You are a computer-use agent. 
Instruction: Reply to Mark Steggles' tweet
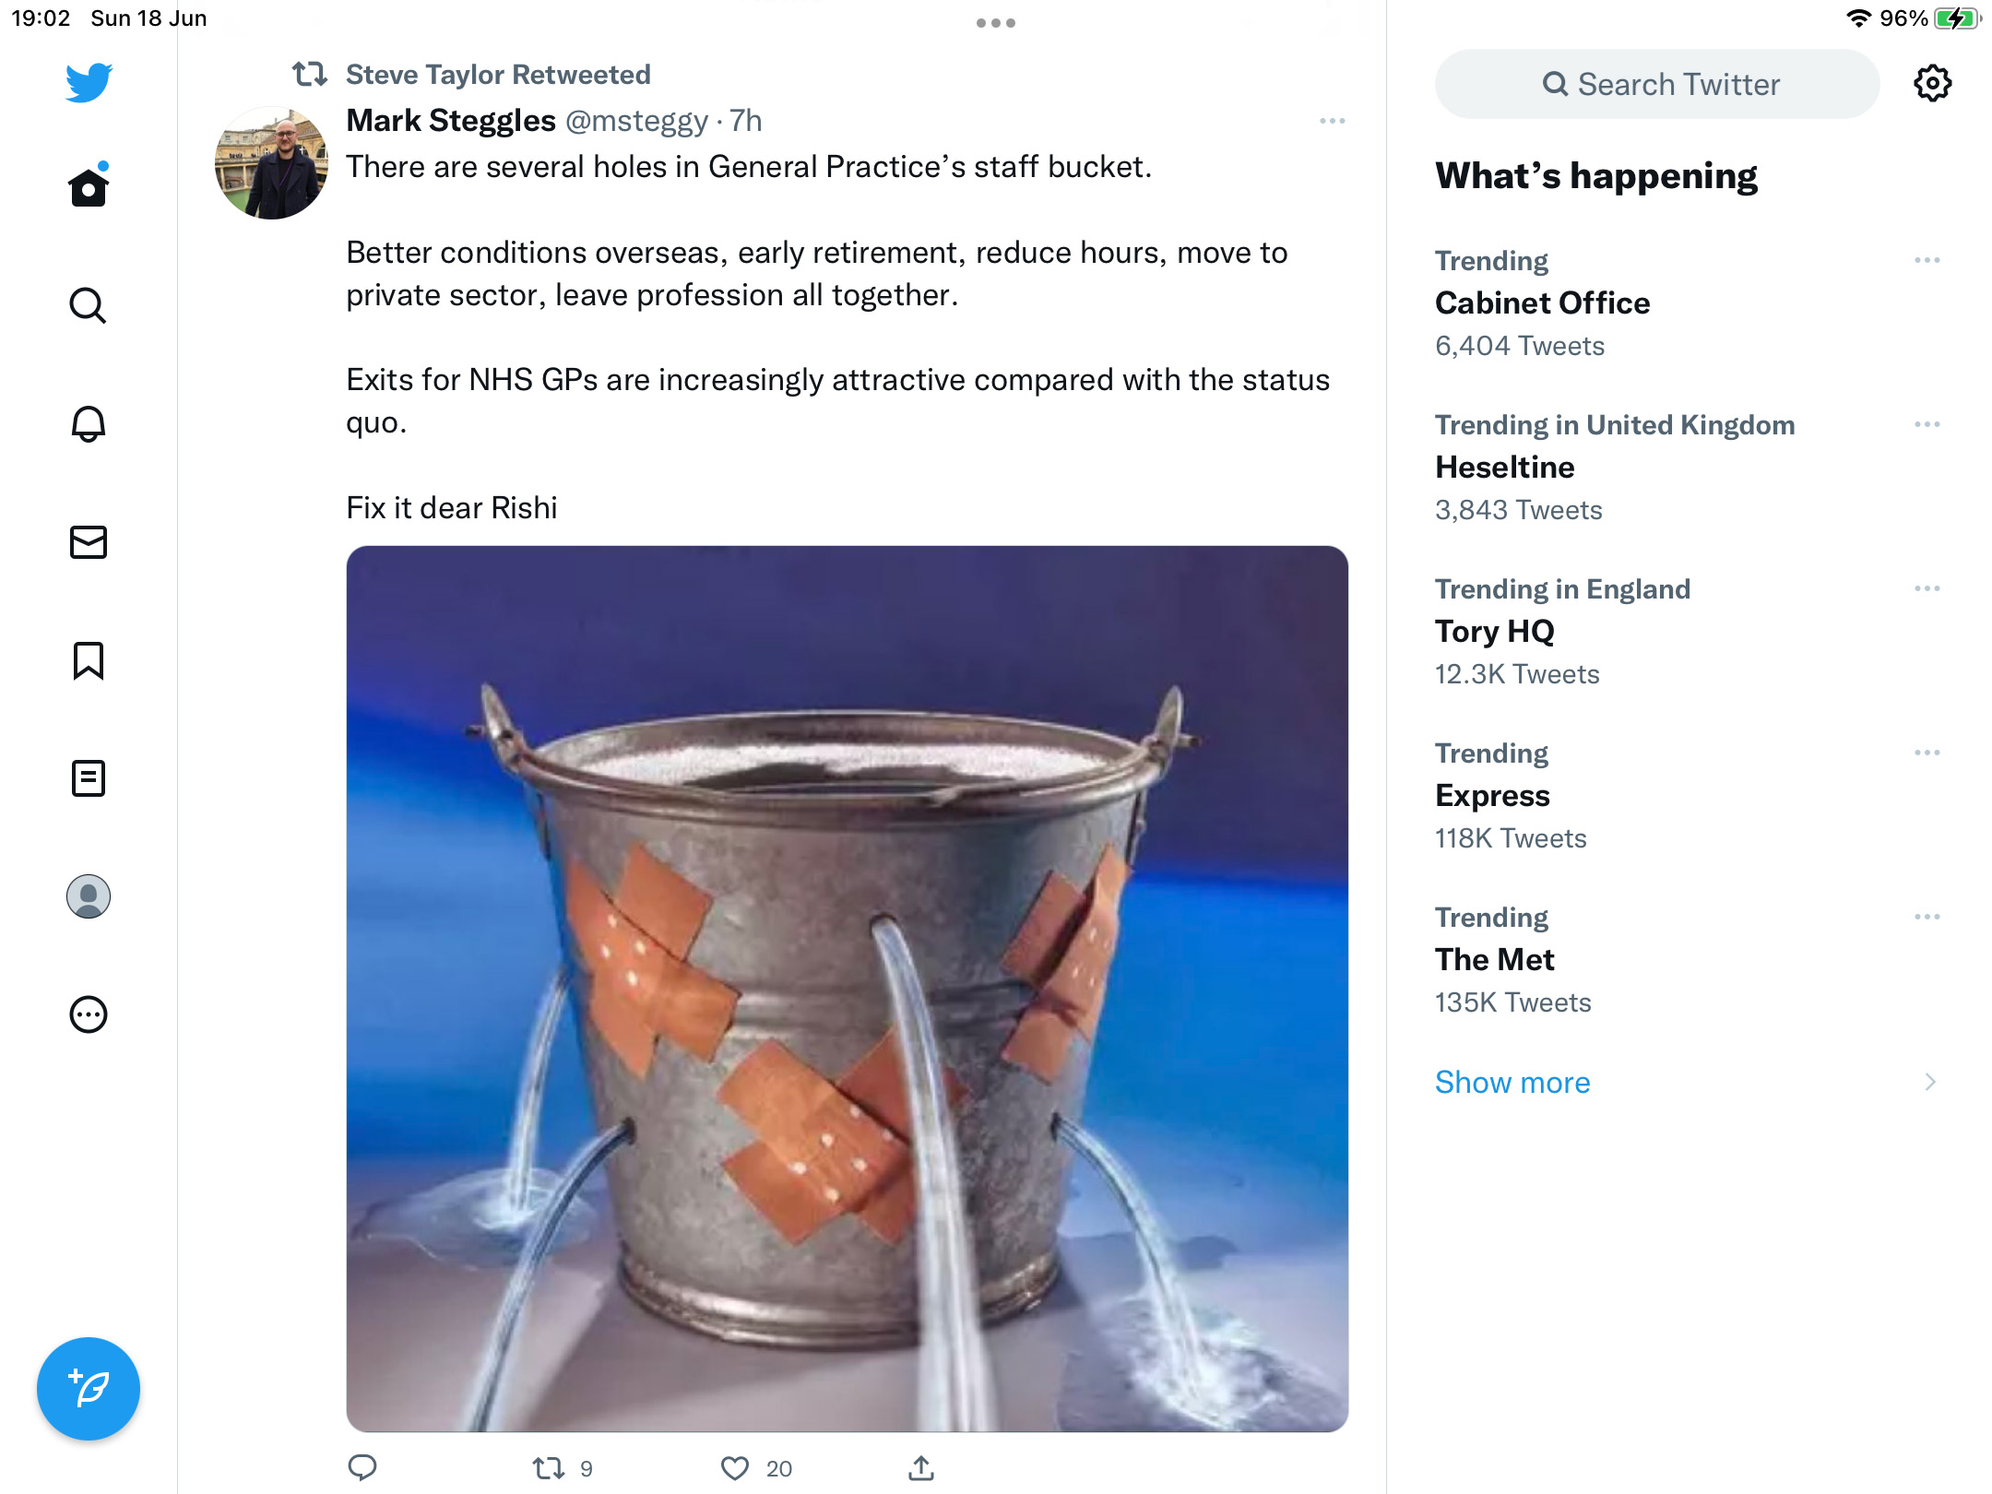click(x=362, y=1467)
